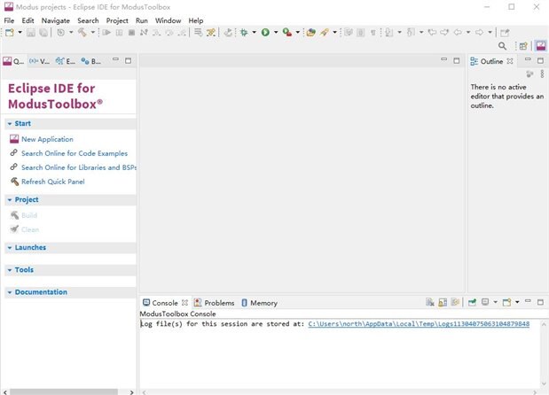
Task: Click the Open Type folder icon in the toolbar
Action: click(310, 33)
